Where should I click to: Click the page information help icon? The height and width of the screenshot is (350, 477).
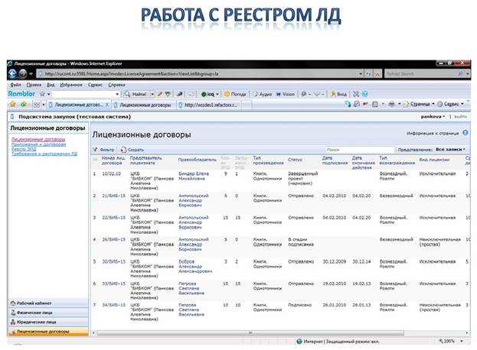(465, 133)
